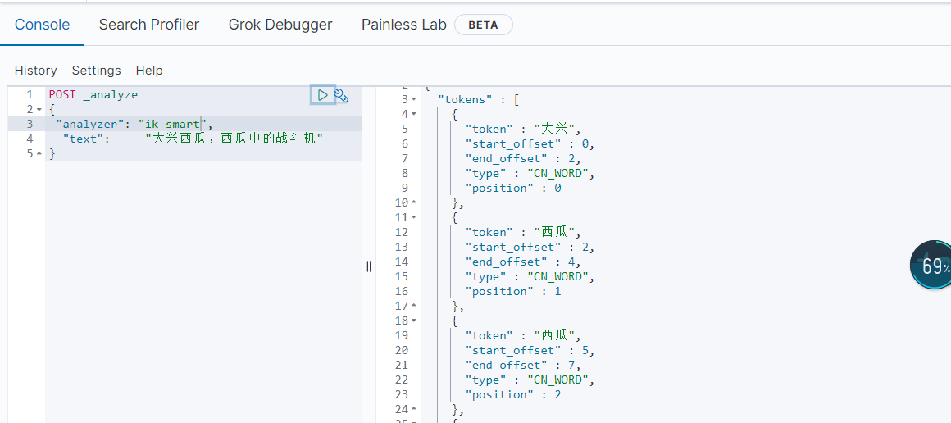Open the Grok Debugger tab
This screenshot has width=951, height=423.
[x=280, y=25]
